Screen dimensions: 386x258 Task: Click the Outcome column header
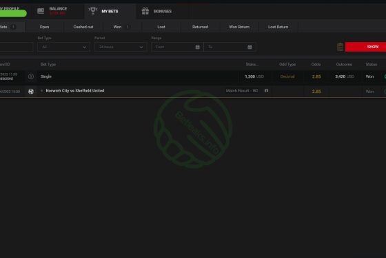[344, 65]
